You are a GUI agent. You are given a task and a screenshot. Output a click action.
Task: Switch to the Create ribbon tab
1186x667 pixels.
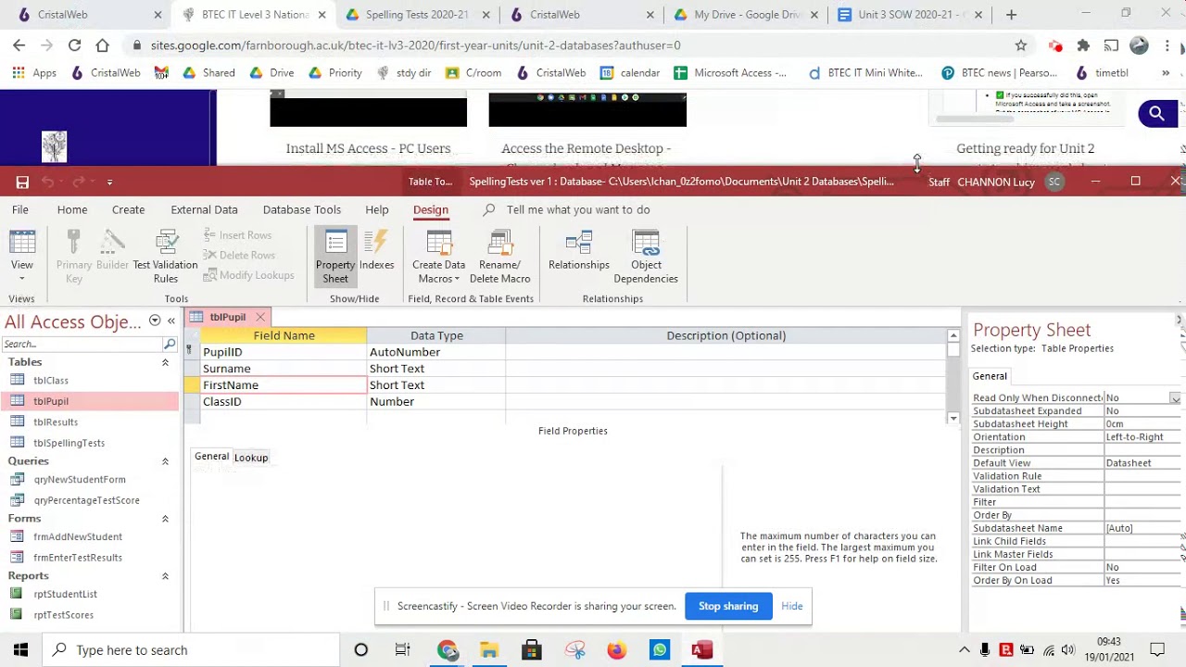coord(128,209)
